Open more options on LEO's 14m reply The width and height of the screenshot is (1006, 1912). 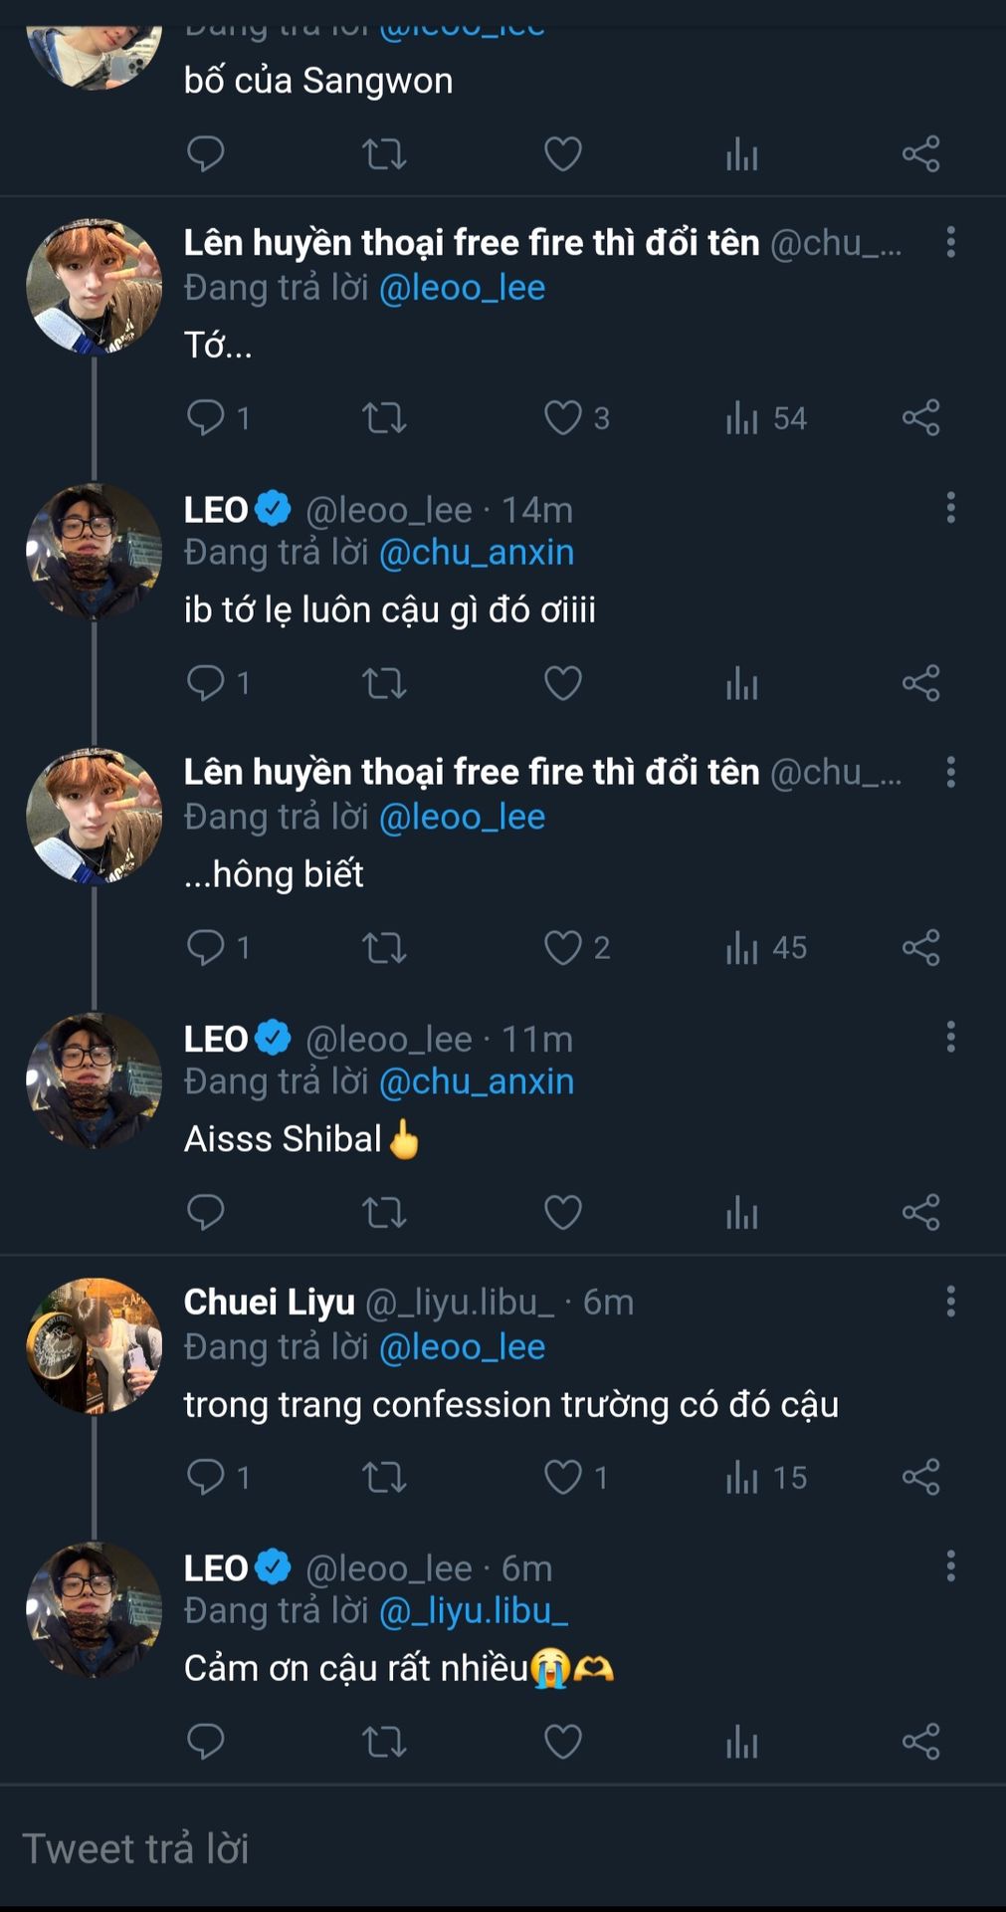point(950,508)
